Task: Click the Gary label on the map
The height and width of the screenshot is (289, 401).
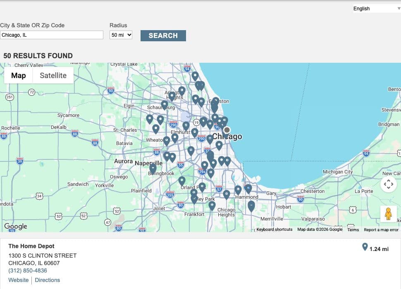Action: (271, 194)
